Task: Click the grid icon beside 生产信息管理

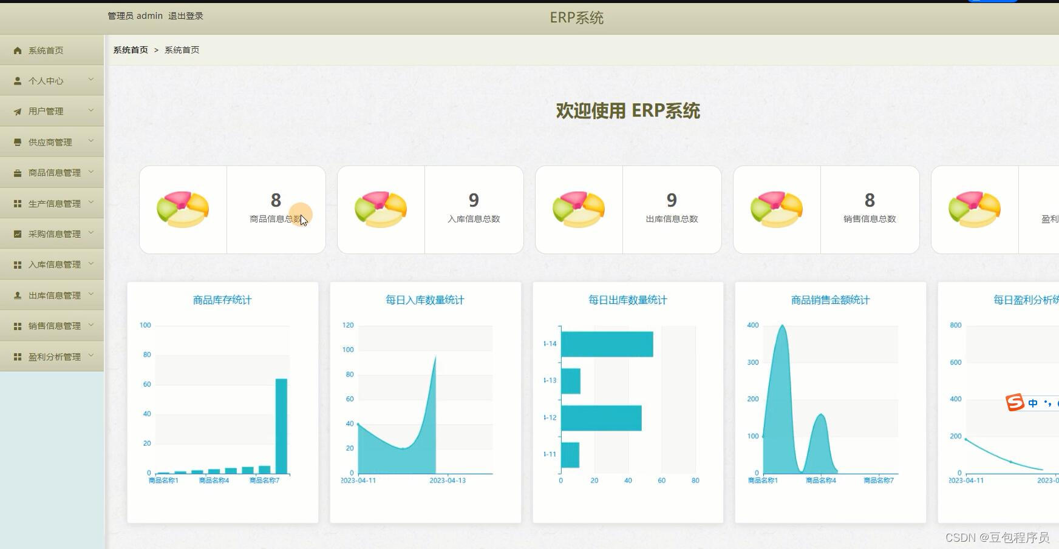Action: pos(17,203)
